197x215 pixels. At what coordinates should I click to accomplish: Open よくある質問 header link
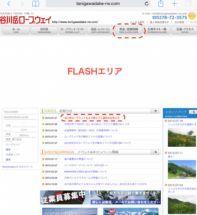(x=137, y=22)
